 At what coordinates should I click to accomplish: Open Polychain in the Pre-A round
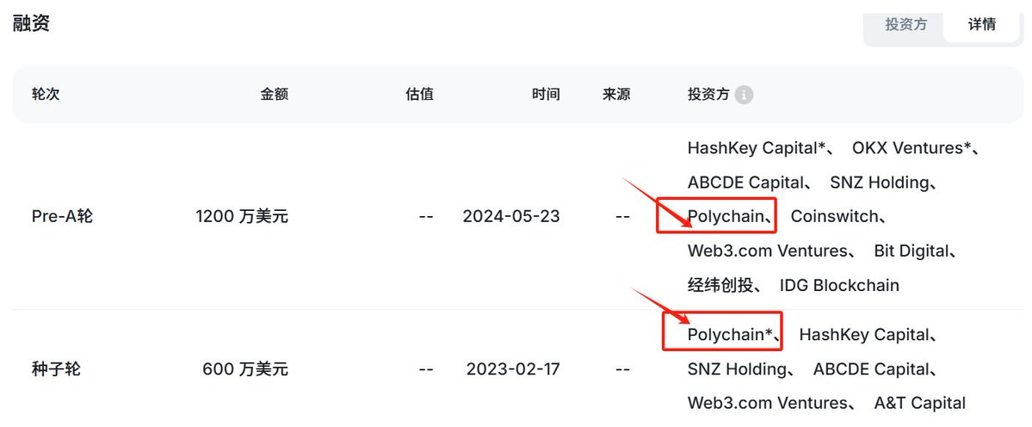pos(726,216)
